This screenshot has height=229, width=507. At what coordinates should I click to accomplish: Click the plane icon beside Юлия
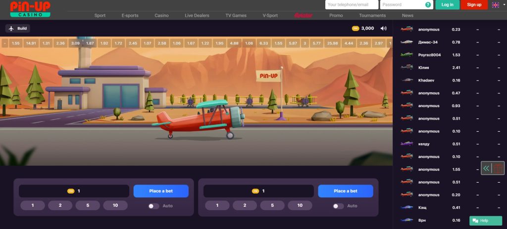407,68
